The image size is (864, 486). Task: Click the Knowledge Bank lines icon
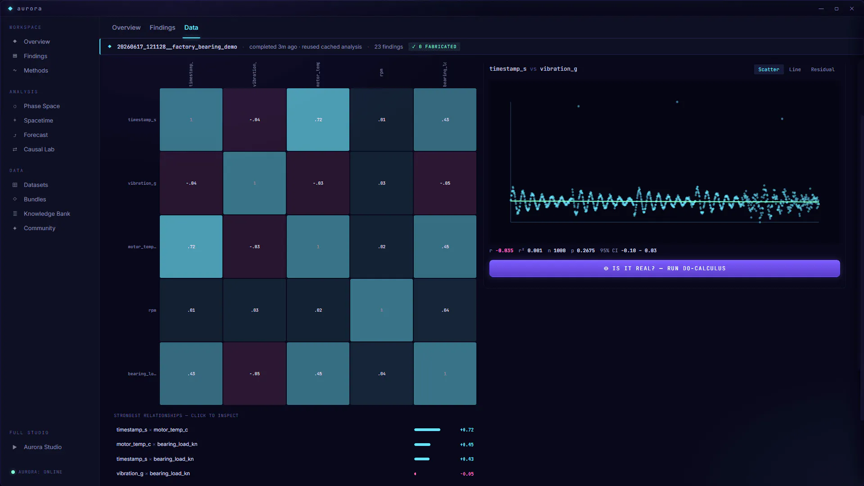point(15,213)
